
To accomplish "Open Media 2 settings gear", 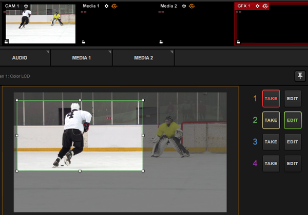I will [x=184, y=6].
